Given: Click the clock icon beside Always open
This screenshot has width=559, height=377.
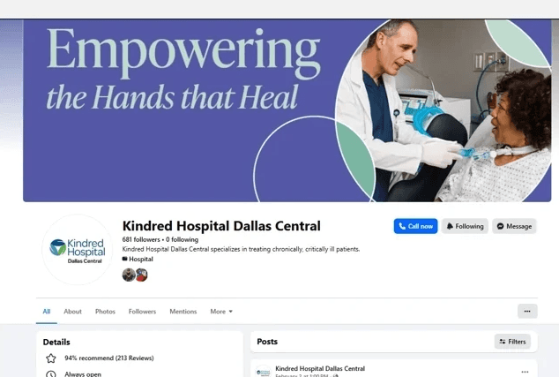Looking at the screenshot, I should 51,373.
